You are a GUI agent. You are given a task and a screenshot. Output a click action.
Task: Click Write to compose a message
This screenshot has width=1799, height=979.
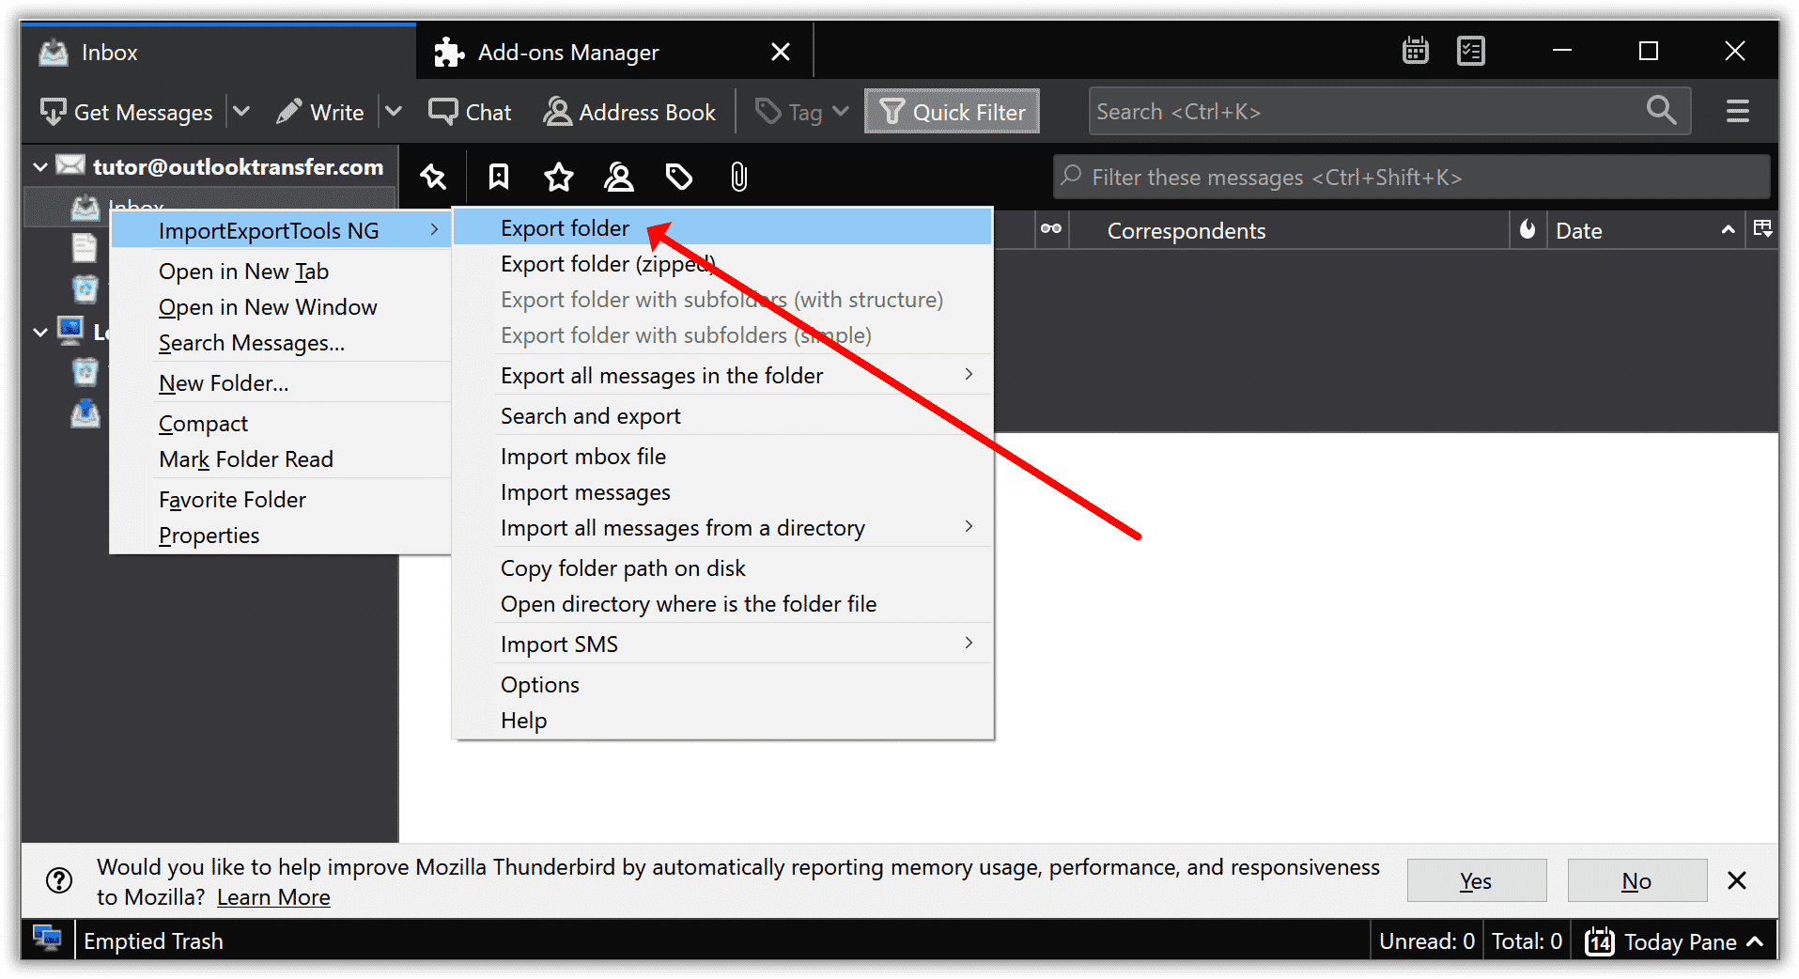[x=321, y=112]
